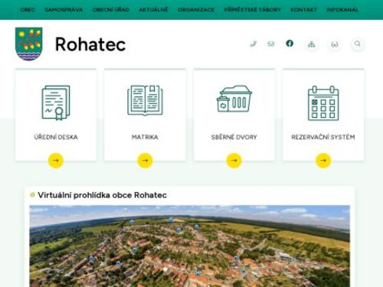Screen dimensions: 383x287
Task: Open the SBĚRNÉ DVORY label link
Action: point(234,137)
